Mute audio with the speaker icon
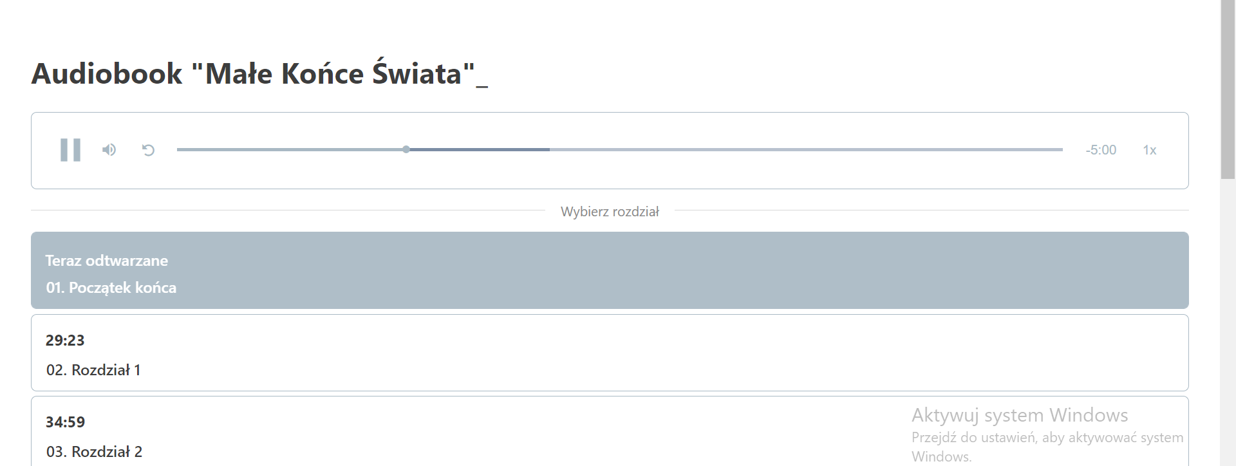1236x466 pixels. pyautogui.click(x=109, y=150)
